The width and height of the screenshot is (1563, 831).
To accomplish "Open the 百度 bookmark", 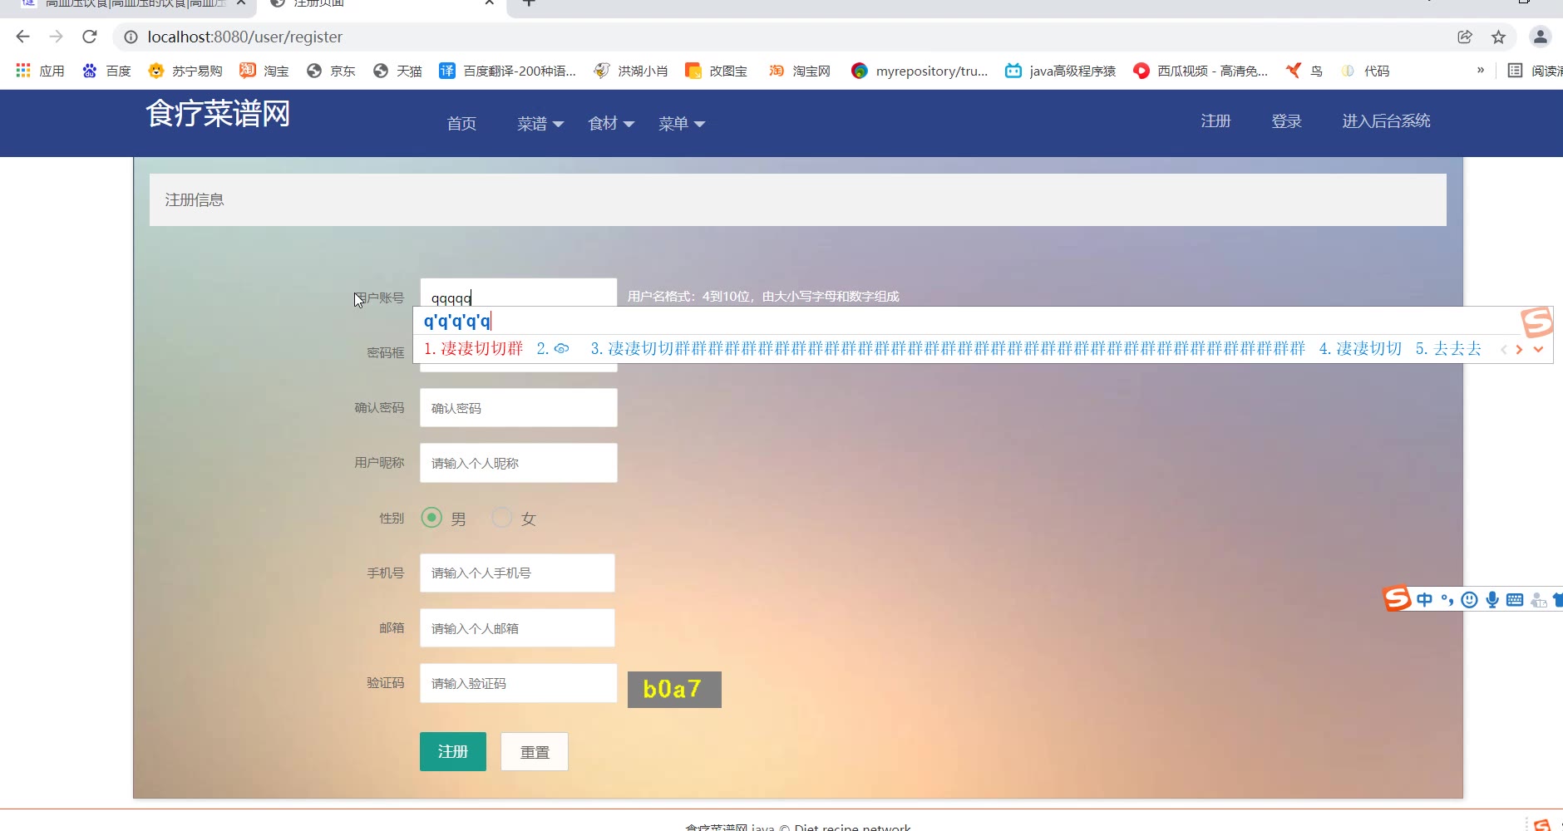I will point(106,71).
